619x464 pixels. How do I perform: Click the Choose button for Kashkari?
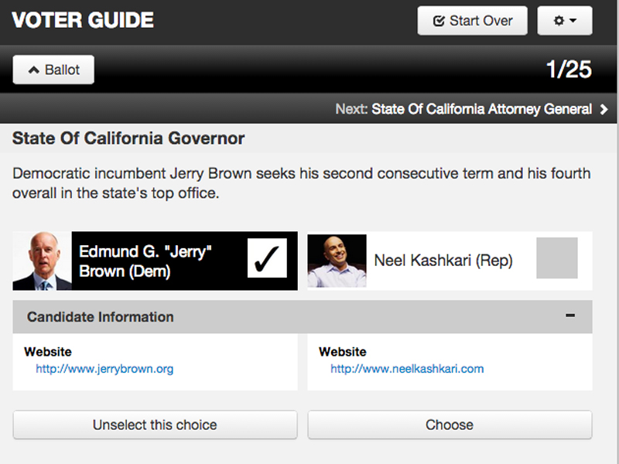click(x=450, y=425)
